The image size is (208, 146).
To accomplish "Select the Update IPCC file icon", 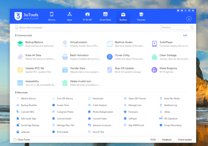I will click(20, 70).
